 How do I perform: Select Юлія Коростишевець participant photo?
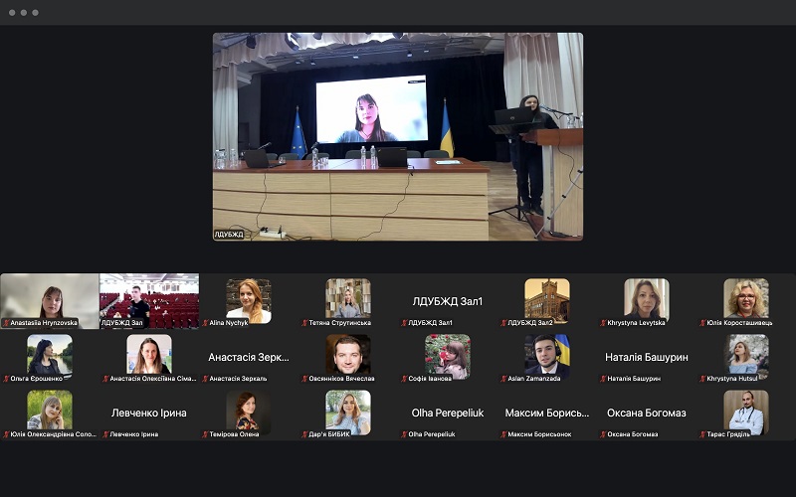tap(746, 298)
